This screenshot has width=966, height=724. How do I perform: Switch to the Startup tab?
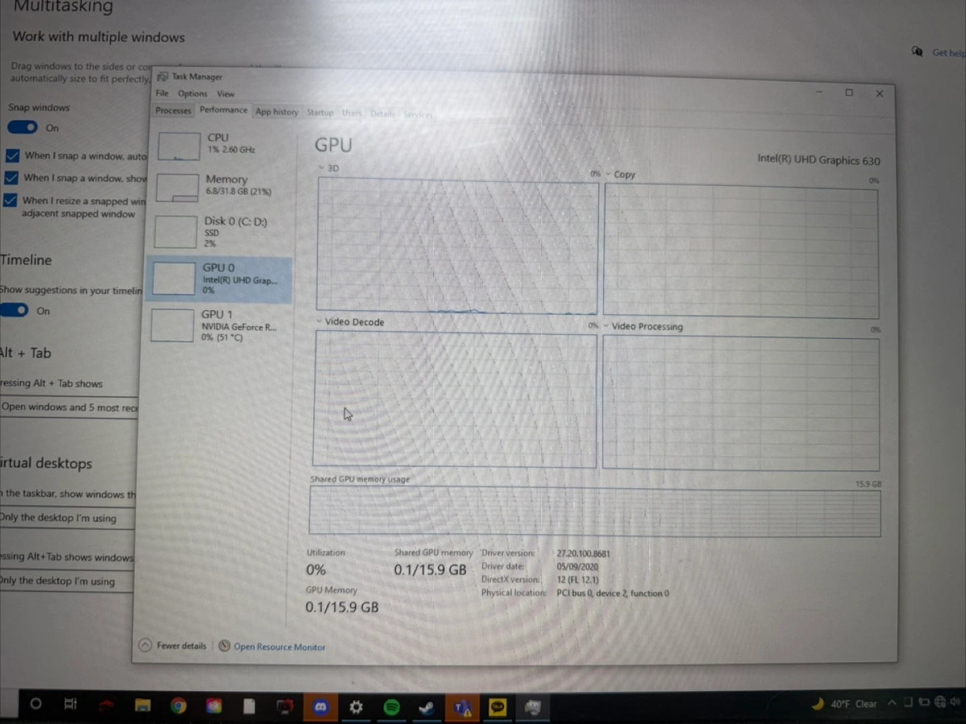320,113
